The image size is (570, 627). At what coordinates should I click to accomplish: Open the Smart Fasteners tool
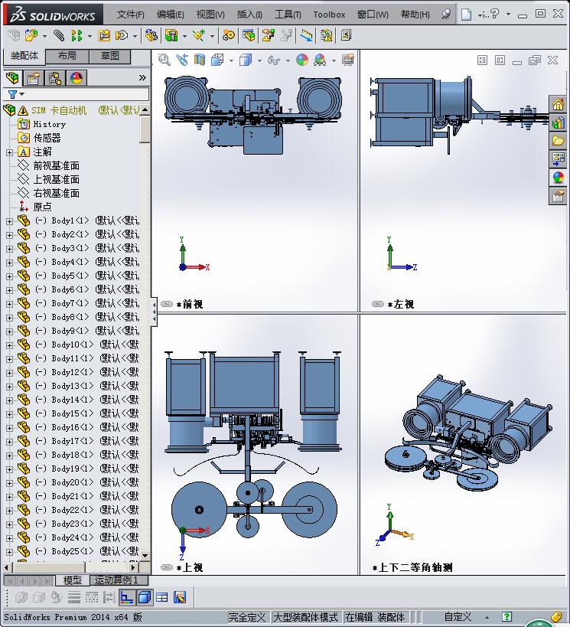(x=104, y=36)
